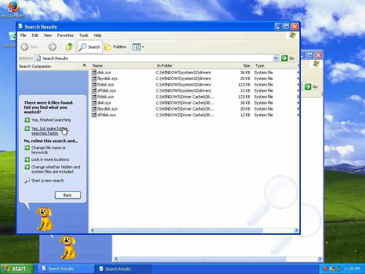Viewport: 365px width, 274px height.
Task: Open the Help menu
Action: pyautogui.click(x=97, y=35)
